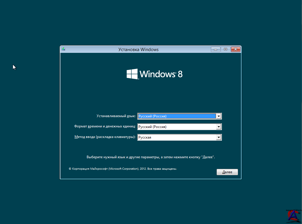
Task: Click the Далее button
Action: click(x=227, y=172)
